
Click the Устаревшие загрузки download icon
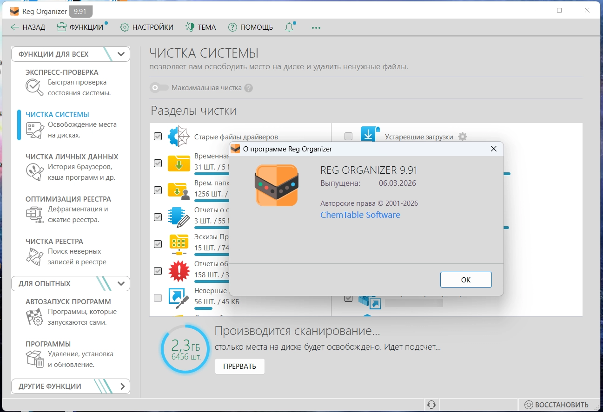(370, 134)
